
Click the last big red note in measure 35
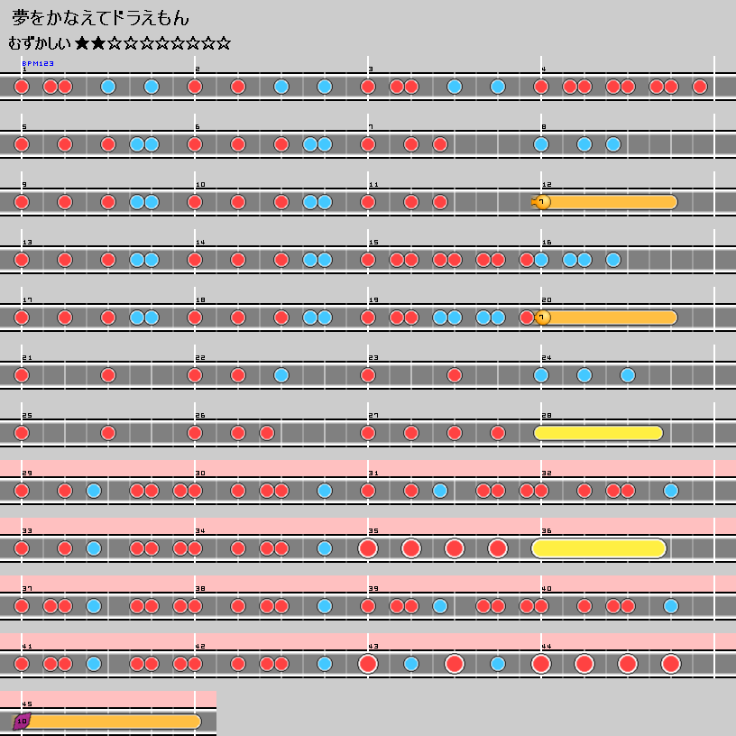[498, 548]
